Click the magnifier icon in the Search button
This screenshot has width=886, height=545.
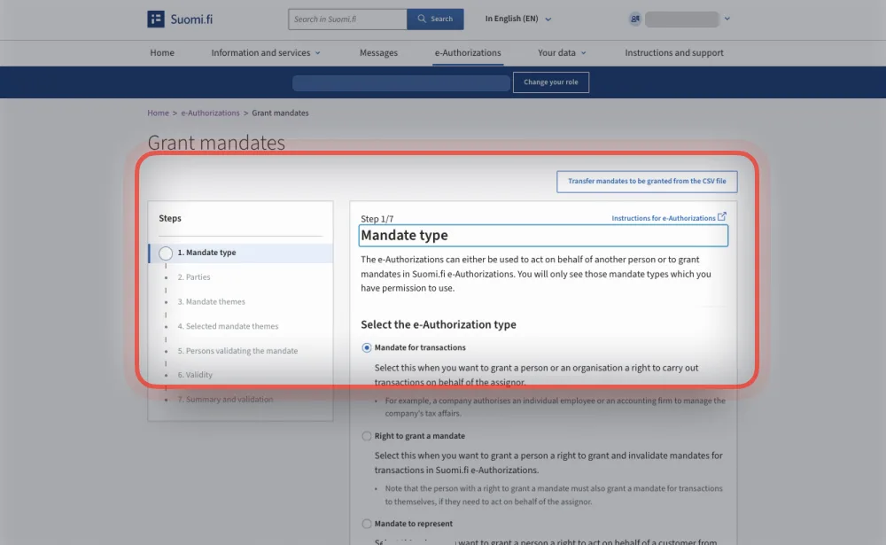pyautogui.click(x=422, y=19)
